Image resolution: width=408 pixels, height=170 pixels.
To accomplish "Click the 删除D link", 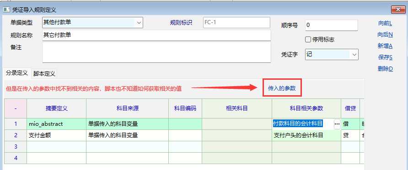I will pos(385,69).
